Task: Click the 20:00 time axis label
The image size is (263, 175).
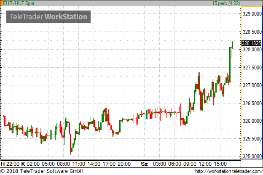Action: [124, 164]
